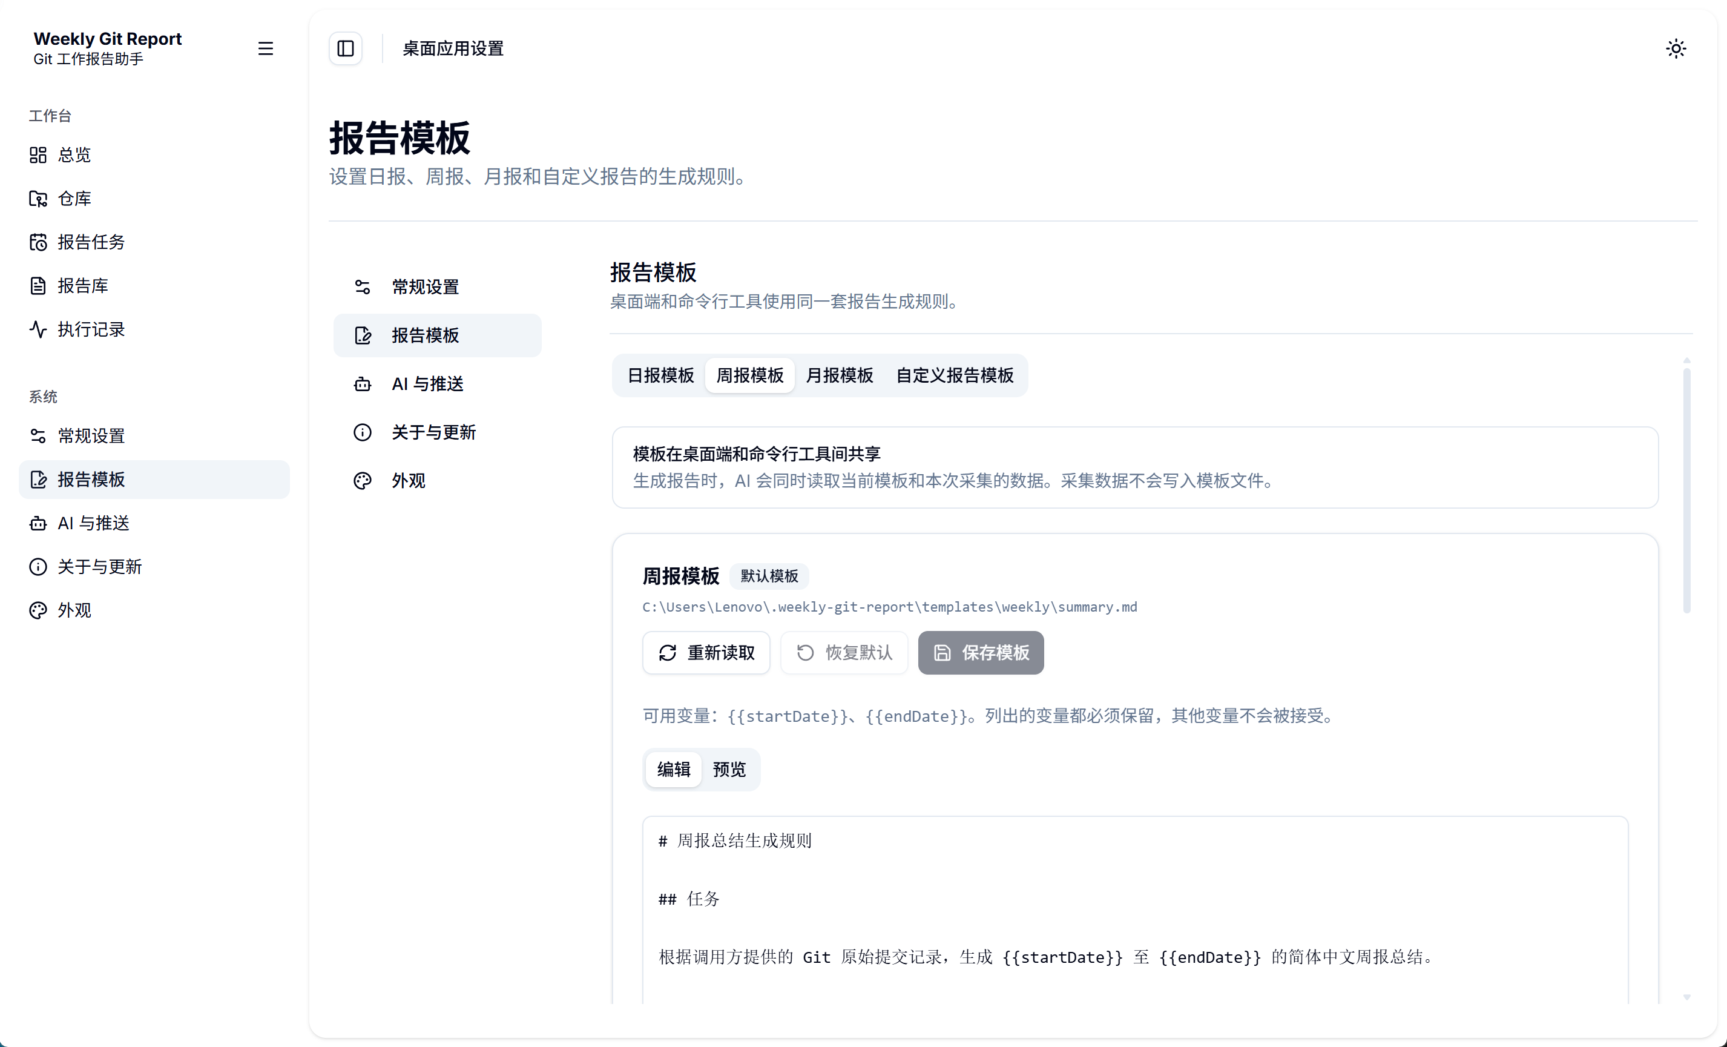Viewport: 1727px width, 1047px height.
Task: Open the hamburger menu beside Weekly Git Report
Action: tap(265, 48)
